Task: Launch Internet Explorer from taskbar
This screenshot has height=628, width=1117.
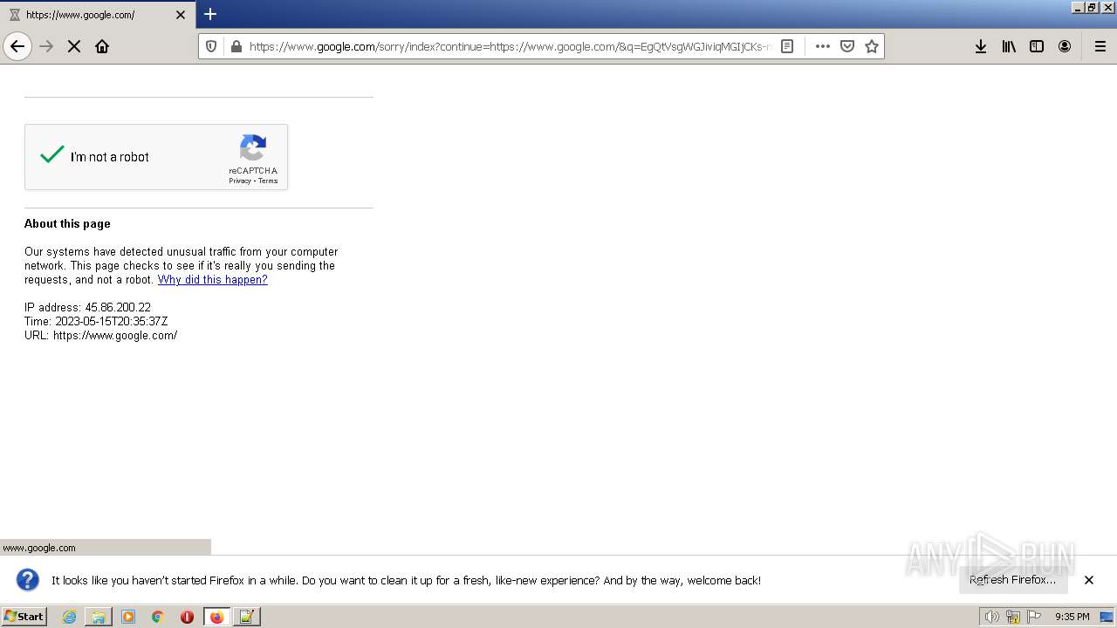Action: pos(70,617)
